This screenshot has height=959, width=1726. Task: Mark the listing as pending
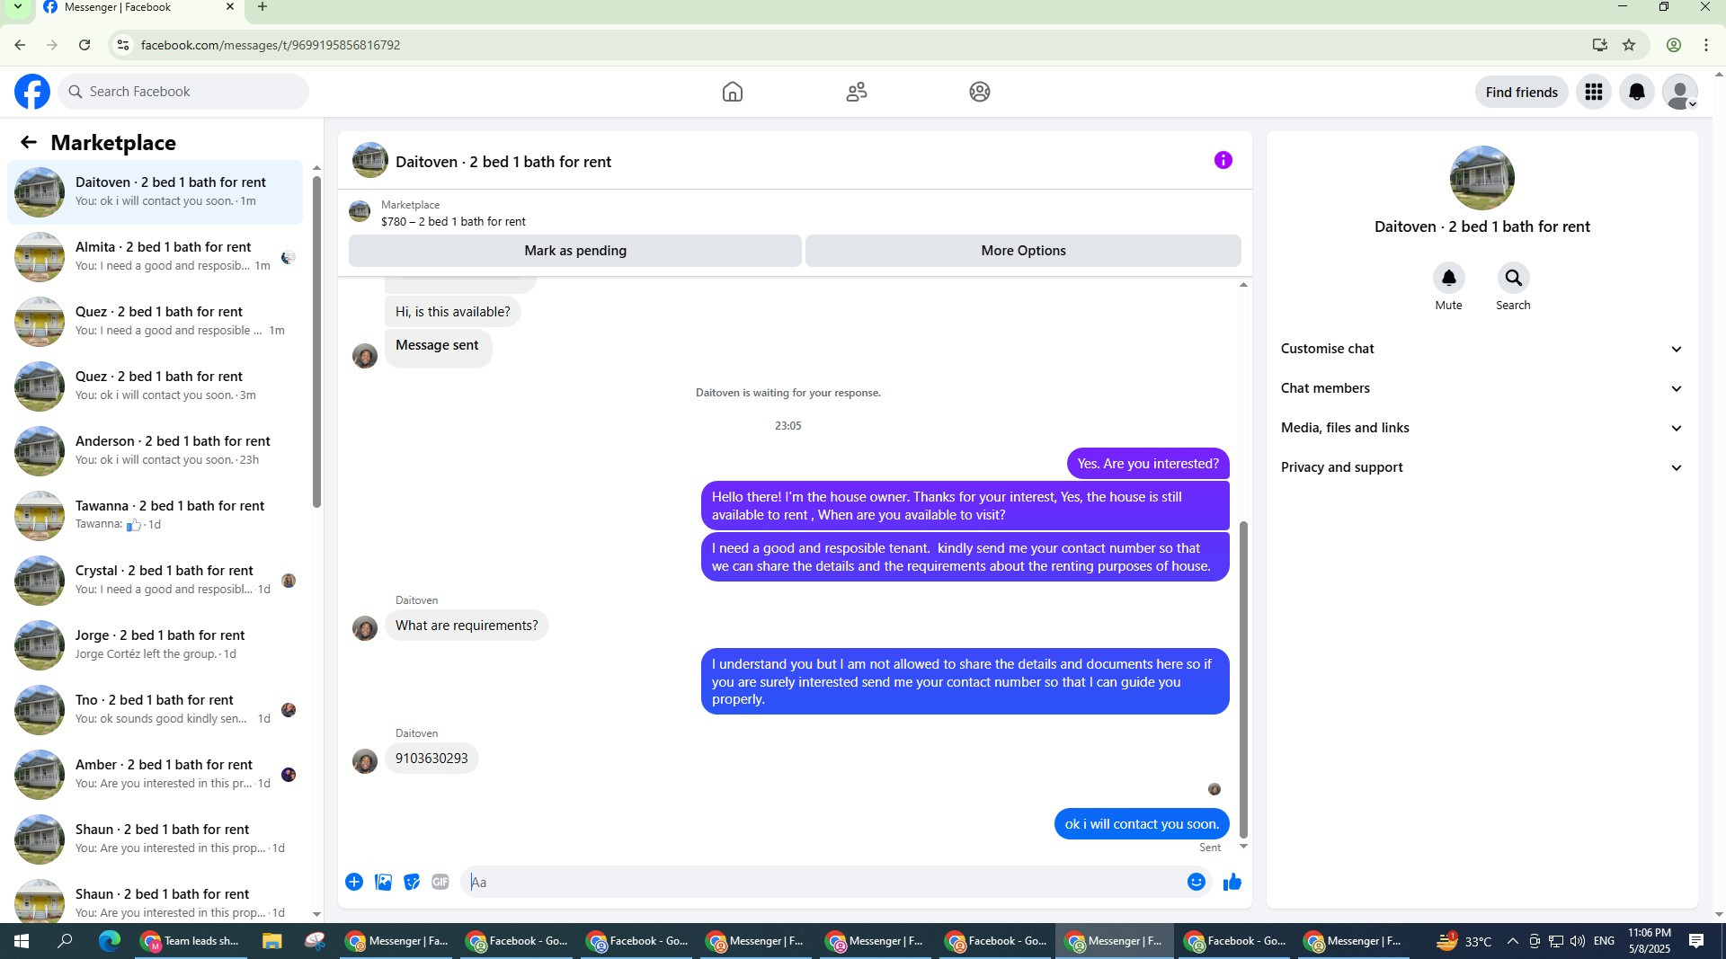pyautogui.click(x=574, y=251)
